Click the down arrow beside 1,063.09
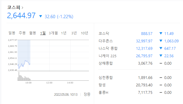 pyautogui.click(x=161, y=41)
